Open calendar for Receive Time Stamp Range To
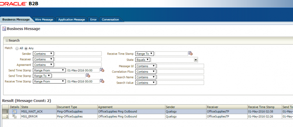The width and height of the screenshot is (293, 127). point(190,53)
